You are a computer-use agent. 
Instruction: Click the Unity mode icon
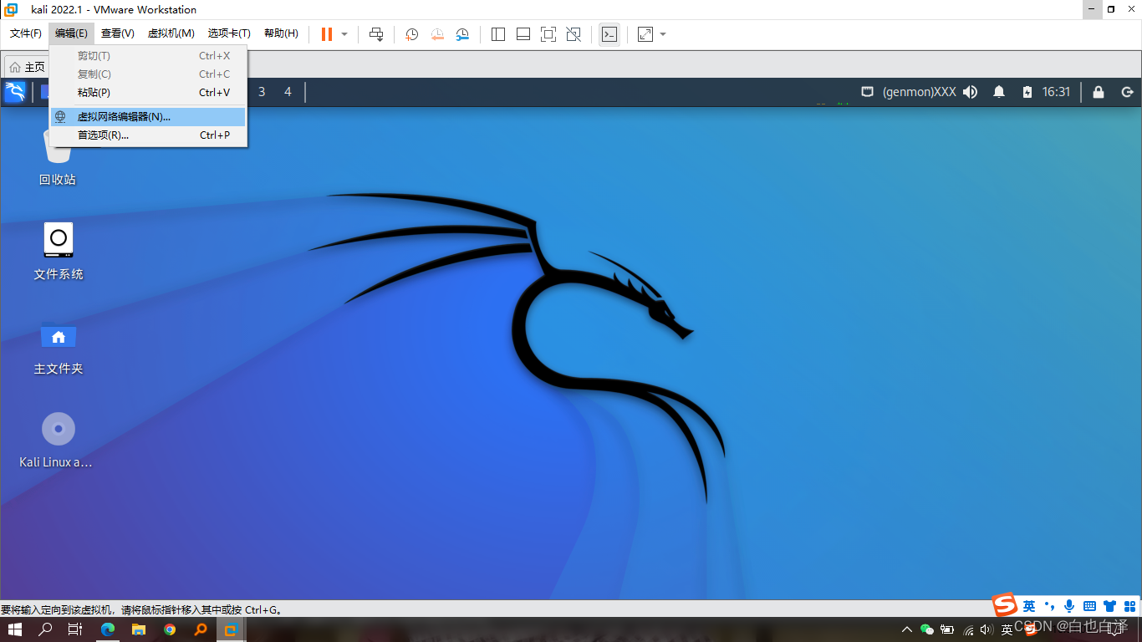[x=574, y=34]
